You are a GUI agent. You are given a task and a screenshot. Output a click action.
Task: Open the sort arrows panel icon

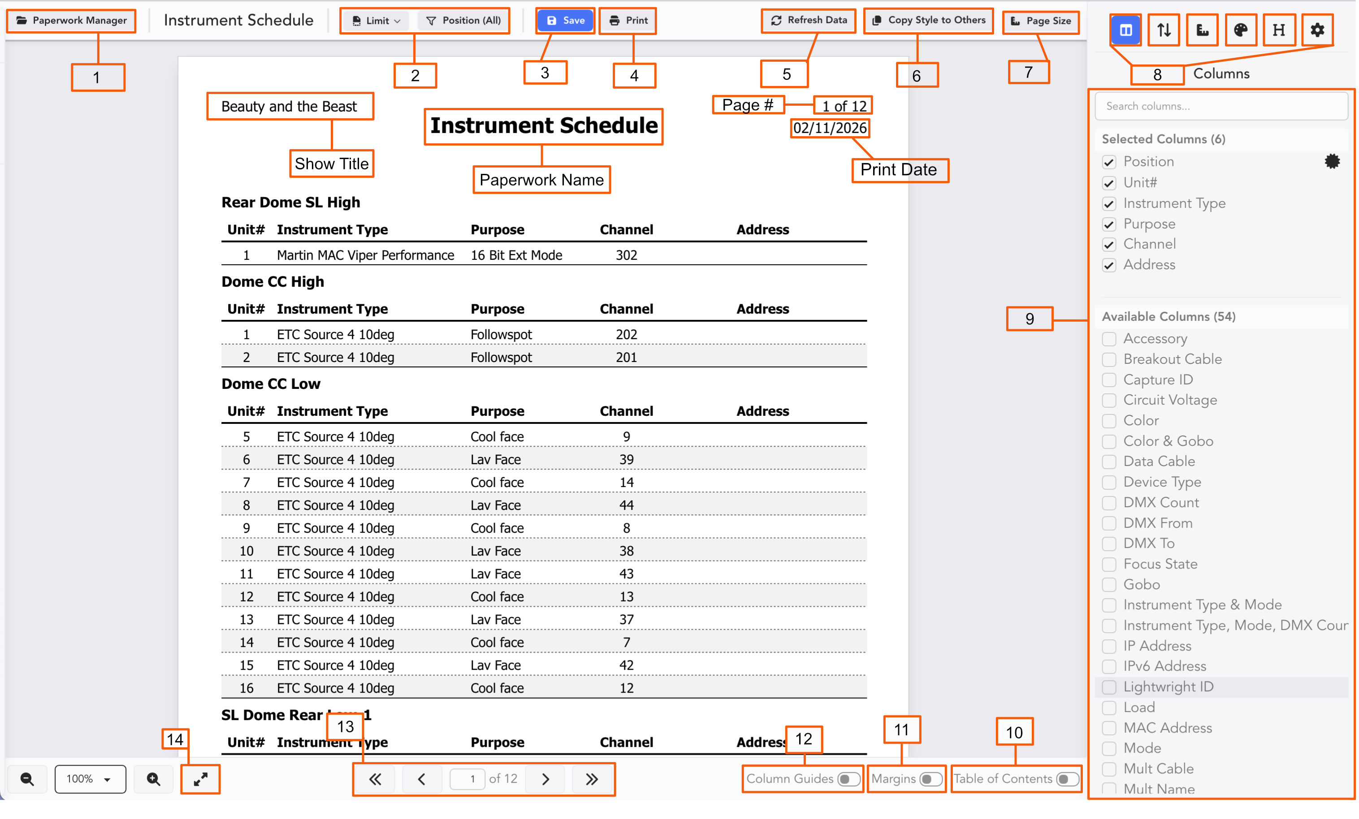coord(1164,30)
